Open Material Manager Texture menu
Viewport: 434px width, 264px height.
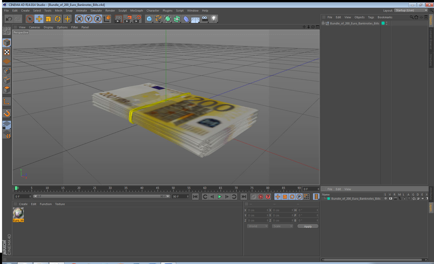60,204
